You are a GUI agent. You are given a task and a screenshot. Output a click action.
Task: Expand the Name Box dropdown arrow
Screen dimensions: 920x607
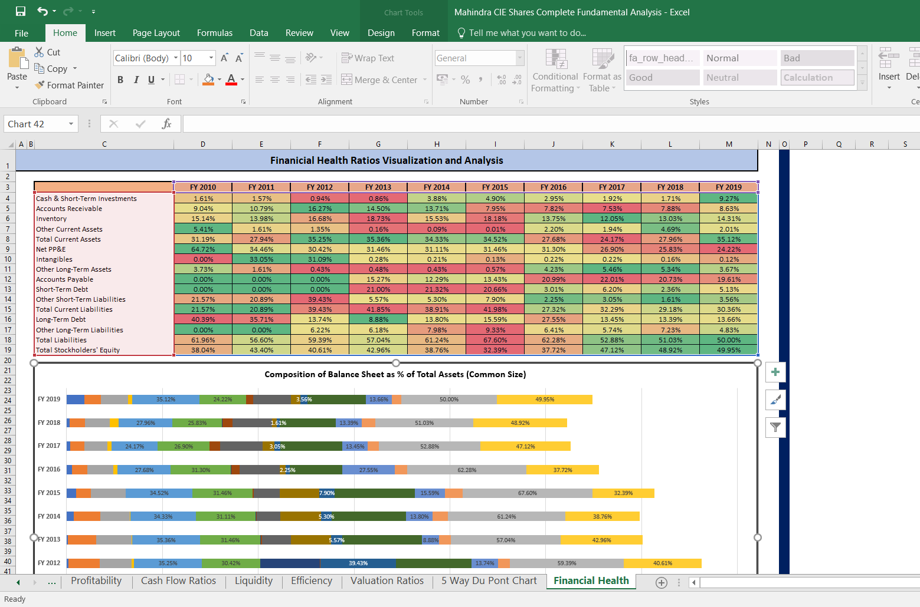[x=71, y=124]
